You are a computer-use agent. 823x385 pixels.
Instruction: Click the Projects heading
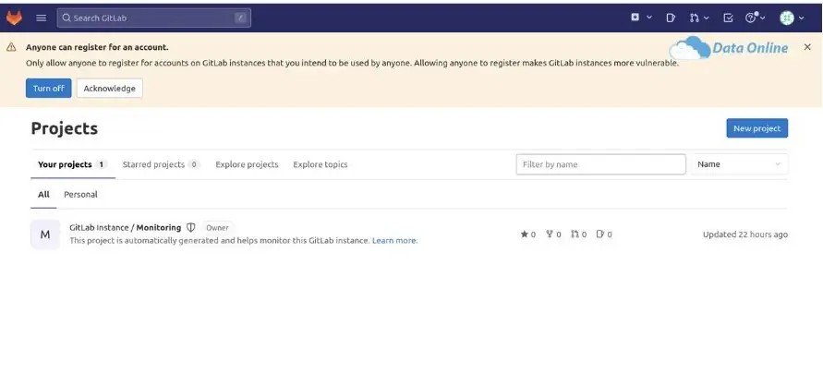[65, 128]
